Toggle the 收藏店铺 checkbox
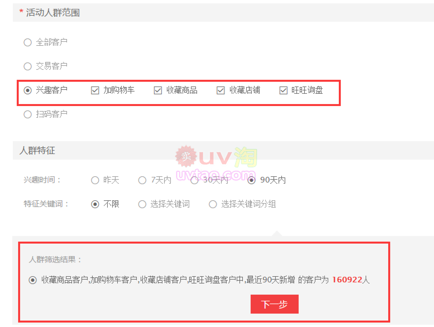 (x=221, y=90)
